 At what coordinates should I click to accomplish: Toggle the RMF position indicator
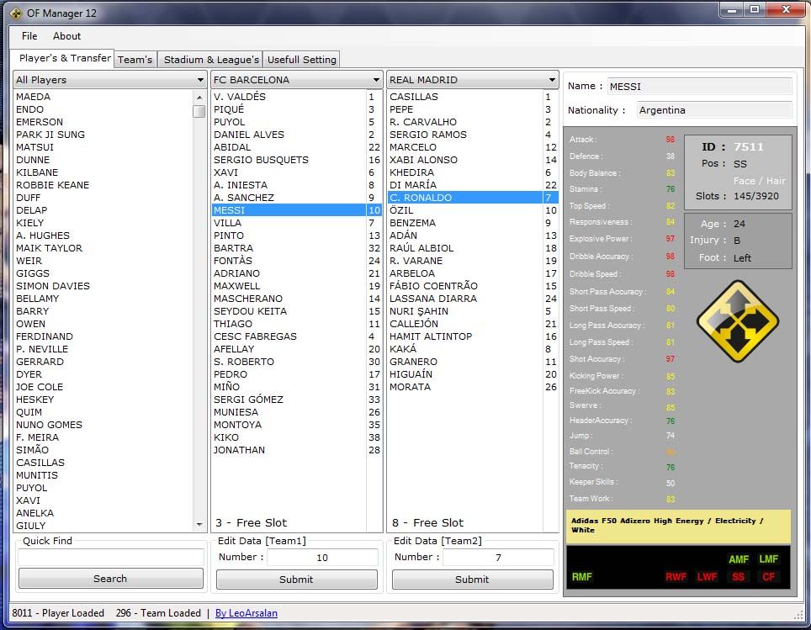pos(582,577)
